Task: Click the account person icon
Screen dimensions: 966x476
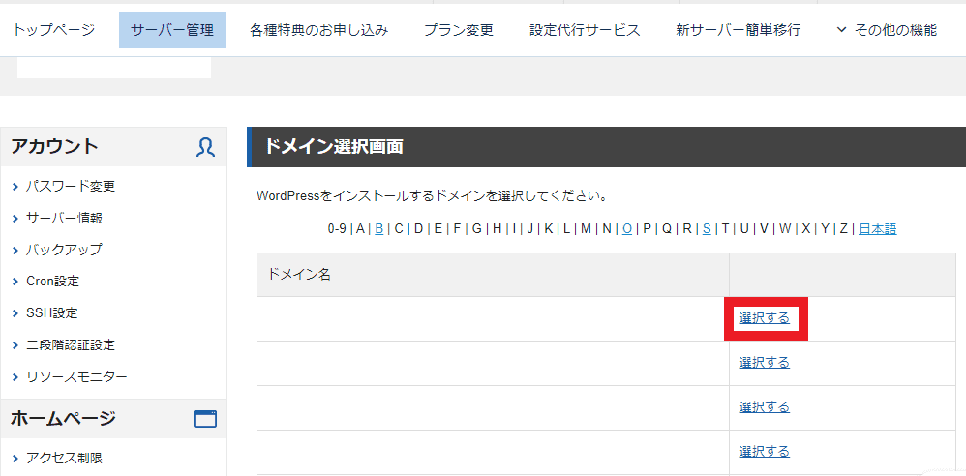Action: pos(206,147)
